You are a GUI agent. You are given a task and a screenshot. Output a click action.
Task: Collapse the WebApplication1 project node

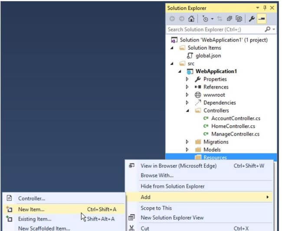tap(180, 72)
